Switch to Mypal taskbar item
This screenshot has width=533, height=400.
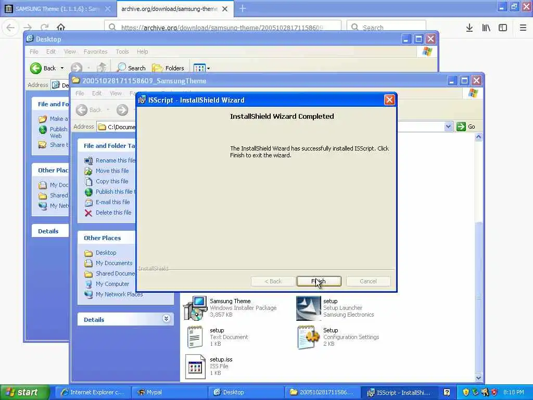[x=169, y=392]
